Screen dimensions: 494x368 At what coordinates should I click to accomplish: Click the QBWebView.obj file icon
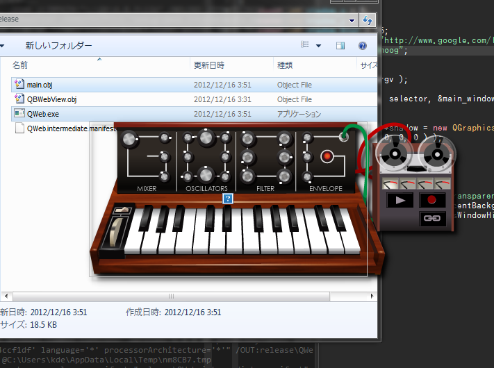(19, 99)
